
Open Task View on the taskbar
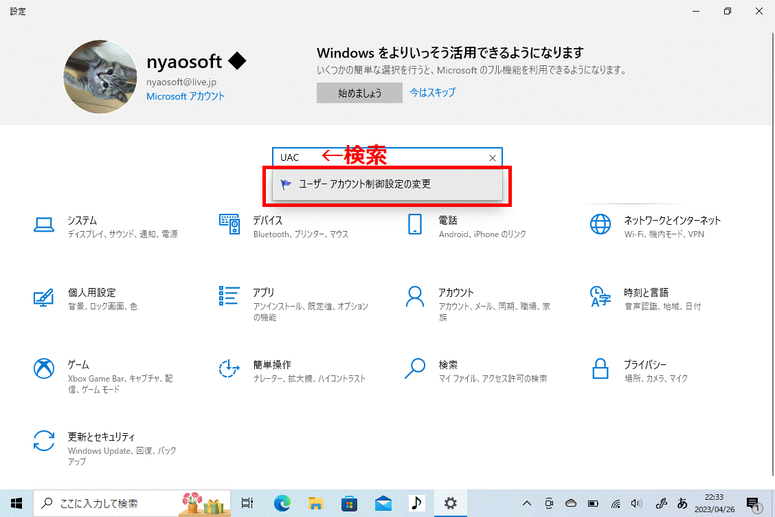247,504
